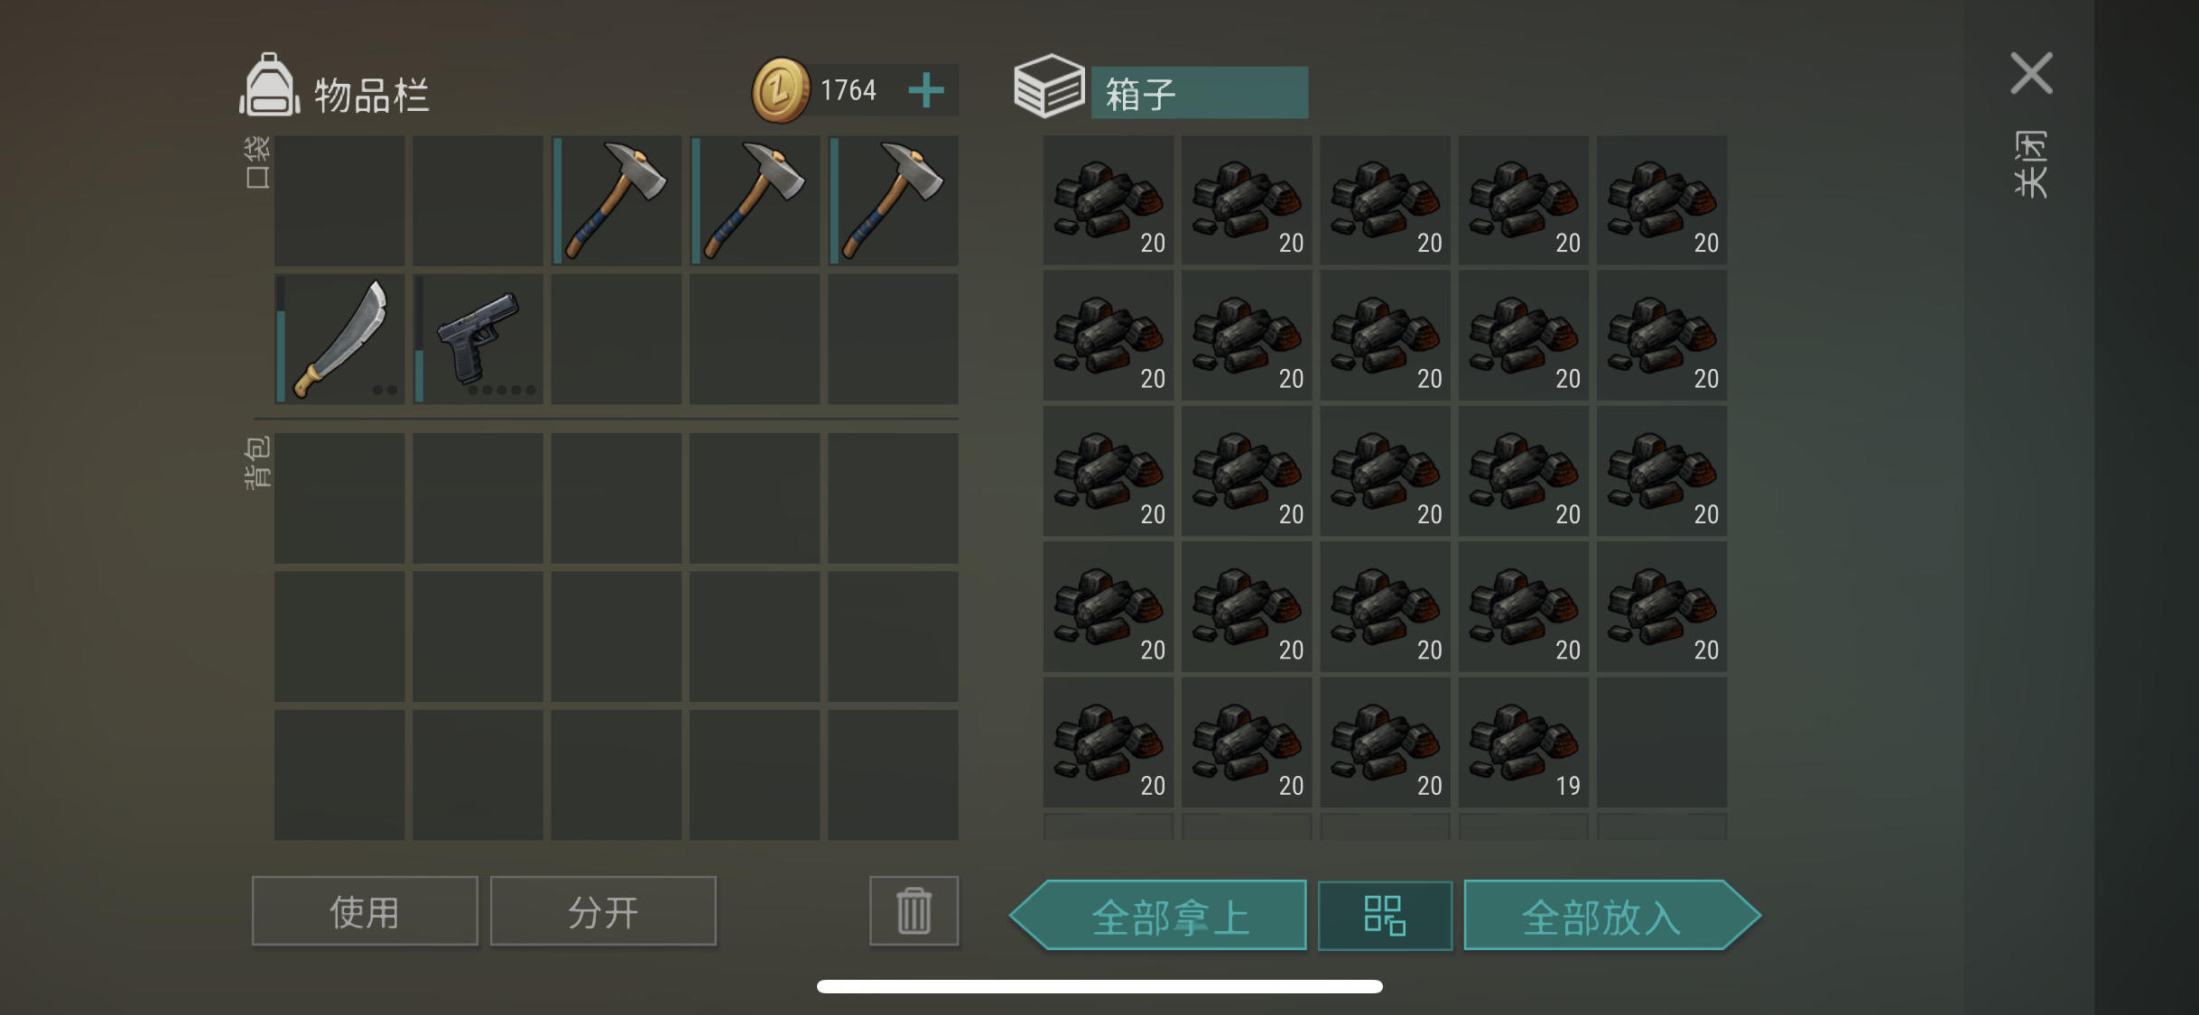2199x1015 pixels.
Task: Tap the rightmost pickaxe in the pocket row
Action: pyautogui.click(x=894, y=200)
